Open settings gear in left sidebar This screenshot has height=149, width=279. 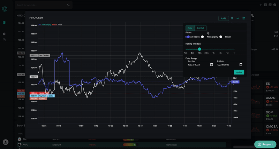click(x=4, y=34)
